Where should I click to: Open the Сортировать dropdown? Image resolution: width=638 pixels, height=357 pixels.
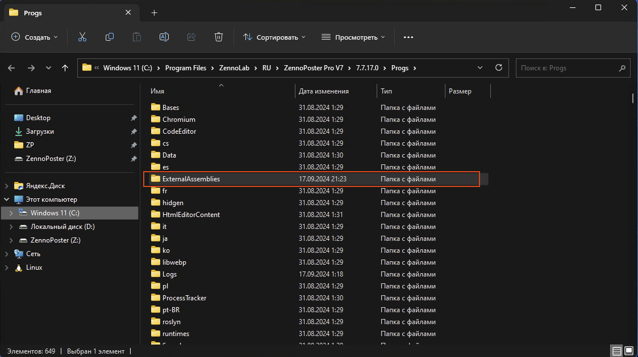[274, 37]
